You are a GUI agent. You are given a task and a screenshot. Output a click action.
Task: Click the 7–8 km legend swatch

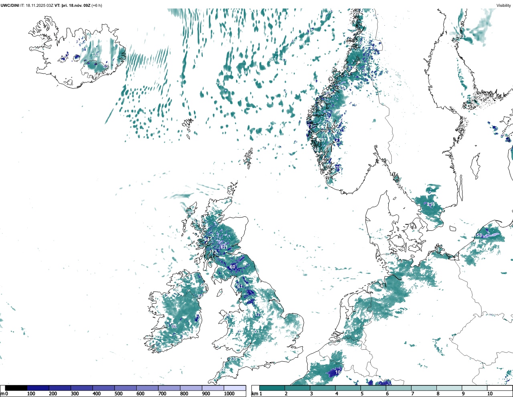[x=424, y=388]
